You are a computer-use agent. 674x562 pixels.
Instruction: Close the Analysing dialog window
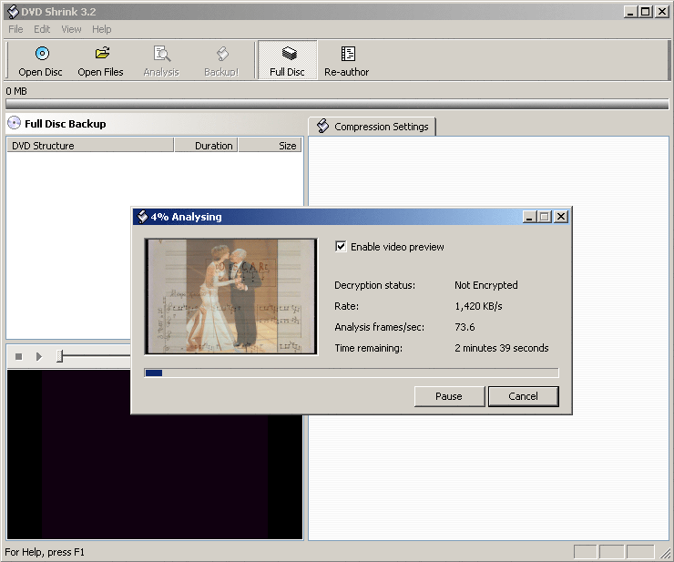(561, 217)
